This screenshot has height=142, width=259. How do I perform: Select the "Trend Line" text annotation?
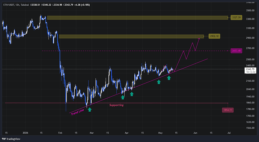(77, 112)
